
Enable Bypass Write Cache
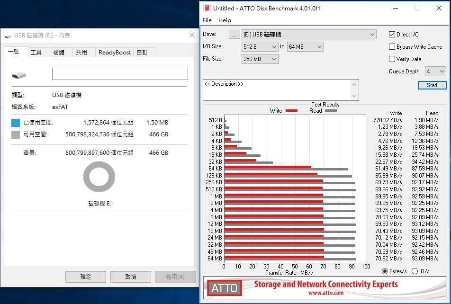pos(392,46)
